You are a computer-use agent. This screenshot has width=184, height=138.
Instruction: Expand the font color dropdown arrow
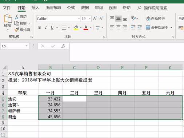click(x=91, y=28)
